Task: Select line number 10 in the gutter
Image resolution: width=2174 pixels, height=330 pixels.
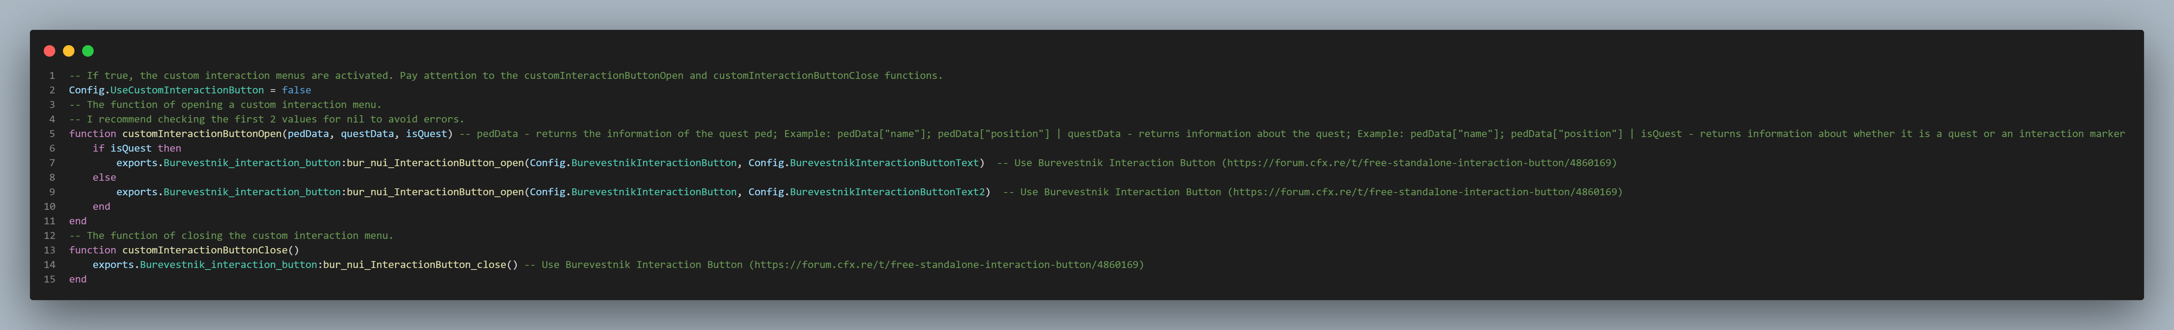Action: [x=50, y=206]
